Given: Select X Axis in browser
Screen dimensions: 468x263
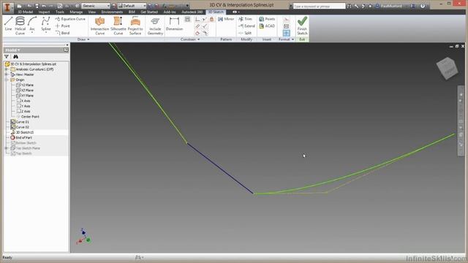Looking at the screenshot, I should pyautogui.click(x=23, y=101).
